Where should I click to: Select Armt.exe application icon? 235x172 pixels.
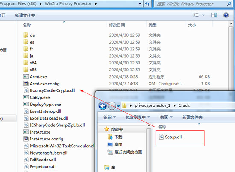pos(26,76)
